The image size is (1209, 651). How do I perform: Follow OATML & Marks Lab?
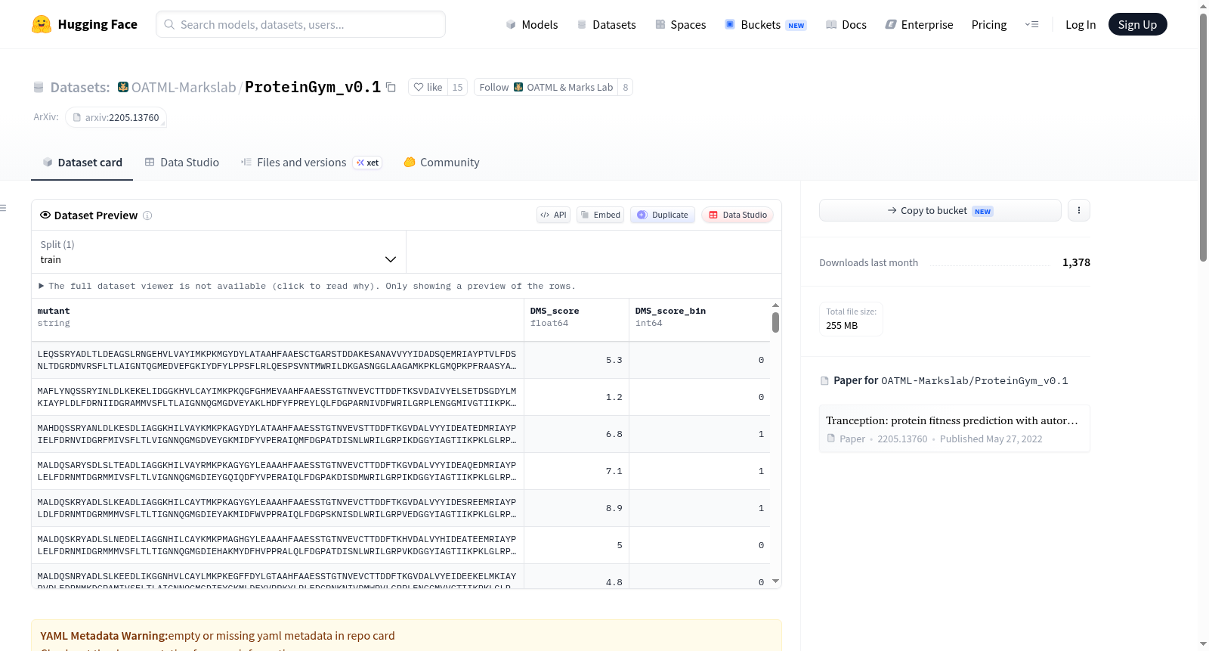click(546, 87)
